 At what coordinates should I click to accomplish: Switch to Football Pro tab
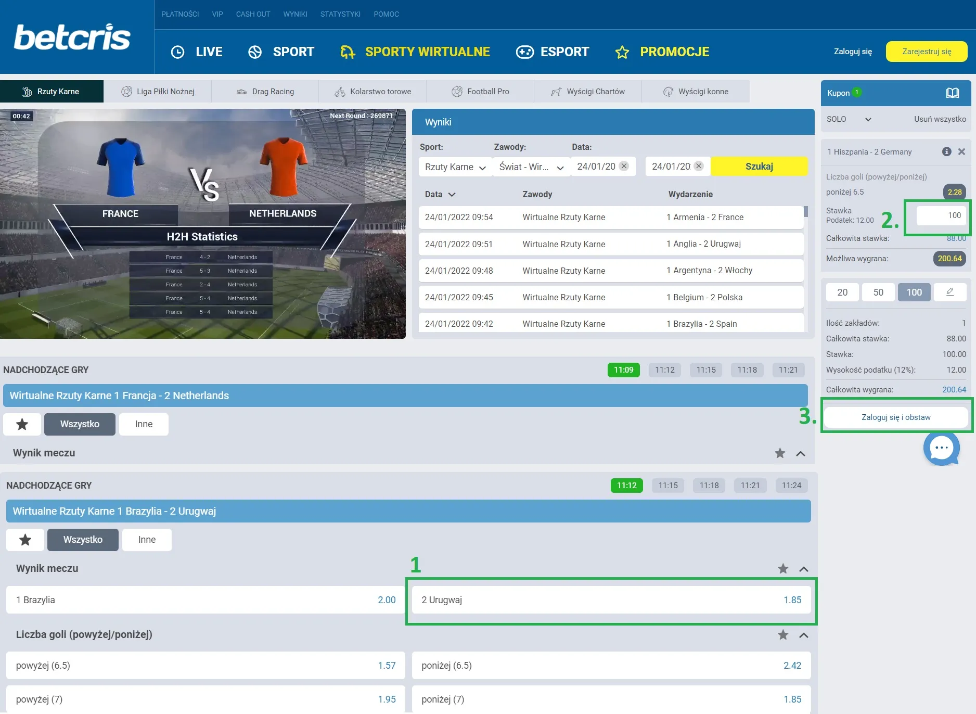coord(480,92)
